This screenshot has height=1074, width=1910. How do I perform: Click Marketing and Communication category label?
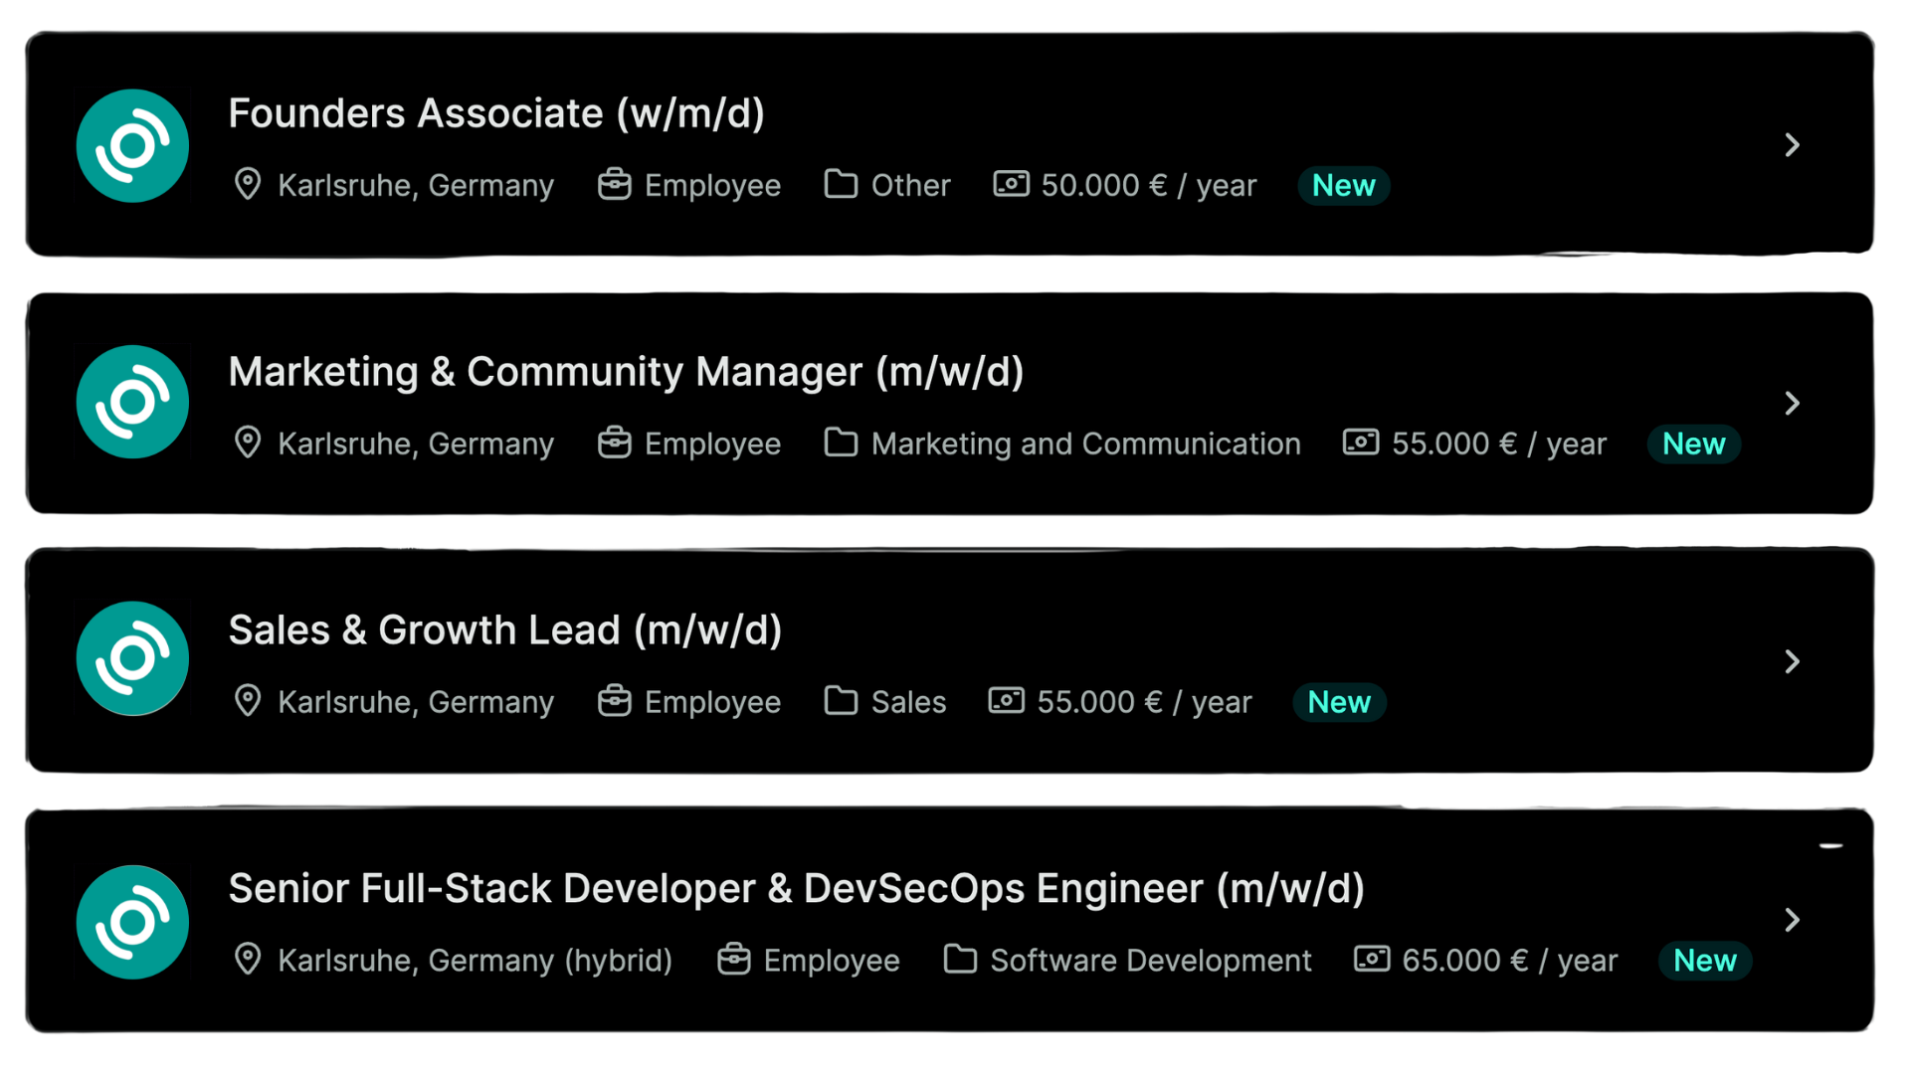tap(1085, 444)
